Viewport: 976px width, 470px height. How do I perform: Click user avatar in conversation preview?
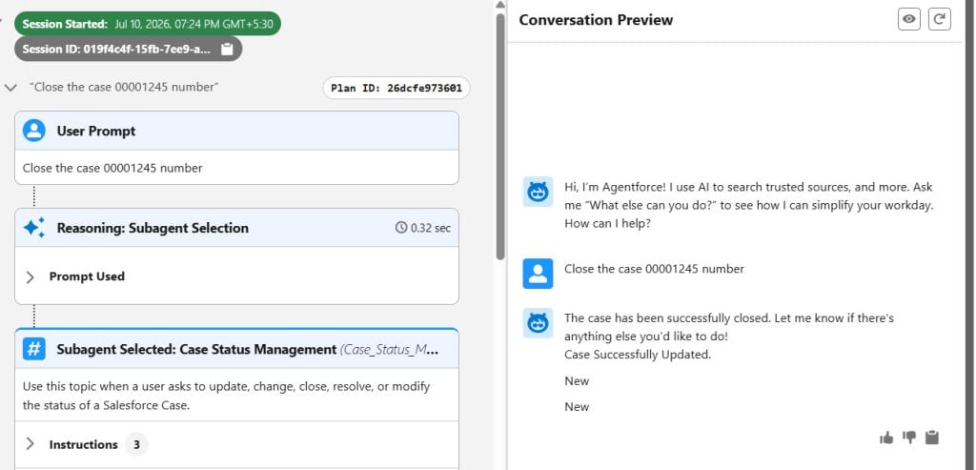(538, 274)
